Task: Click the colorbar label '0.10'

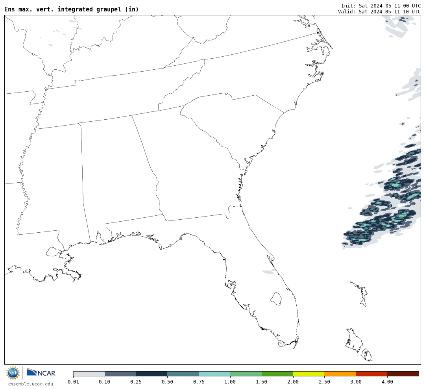Action: [x=105, y=382]
